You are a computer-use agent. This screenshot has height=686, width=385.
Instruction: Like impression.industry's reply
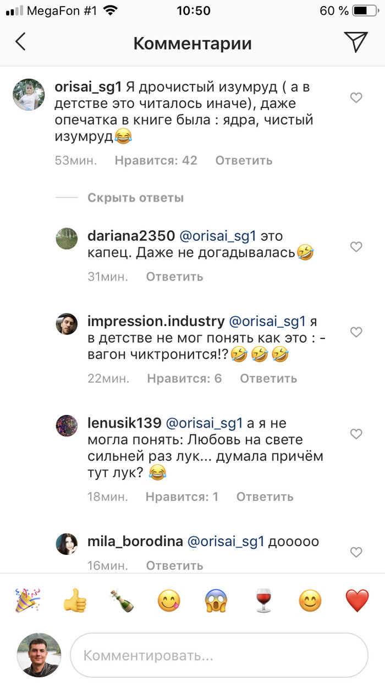[x=356, y=332]
